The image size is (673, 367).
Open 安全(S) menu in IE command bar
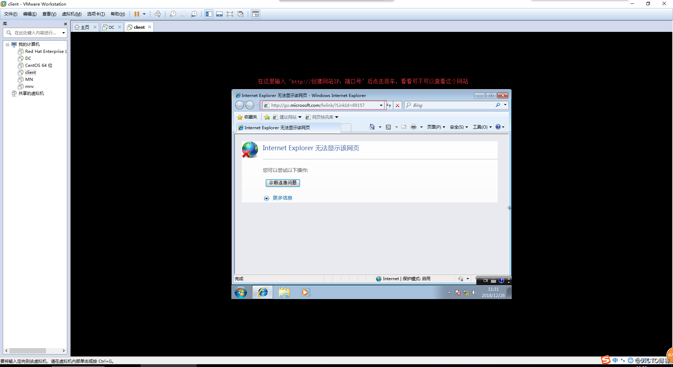pos(459,127)
